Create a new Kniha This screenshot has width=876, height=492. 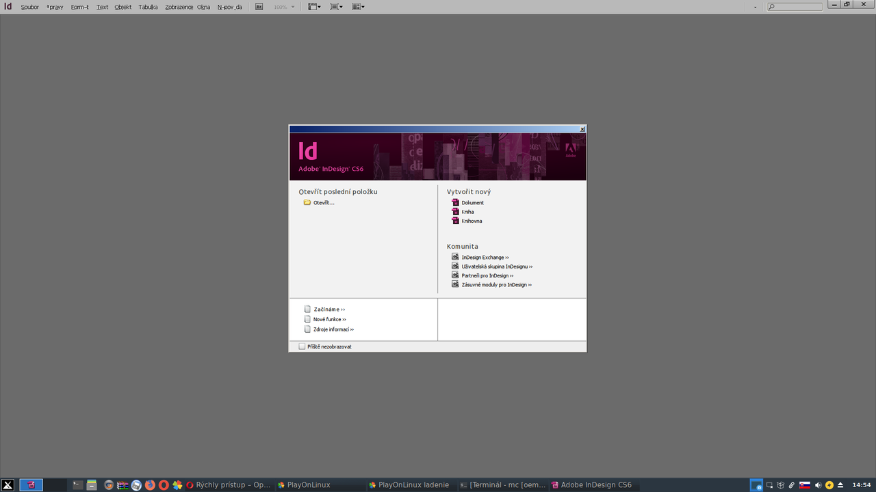(467, 212)
